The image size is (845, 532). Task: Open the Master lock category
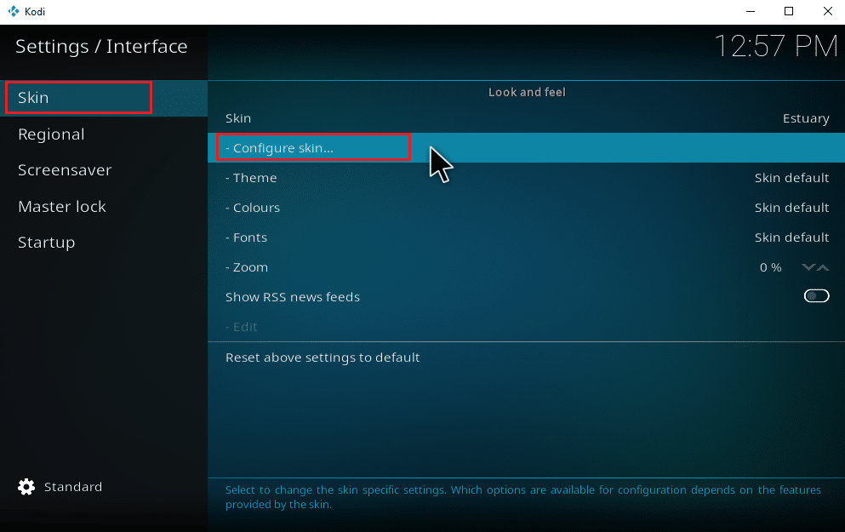pos(104,207)
